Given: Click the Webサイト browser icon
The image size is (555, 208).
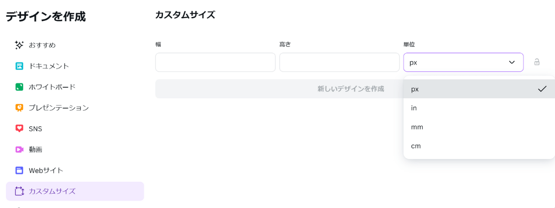Looking at the screenshot, I should [x=19, y=170].
